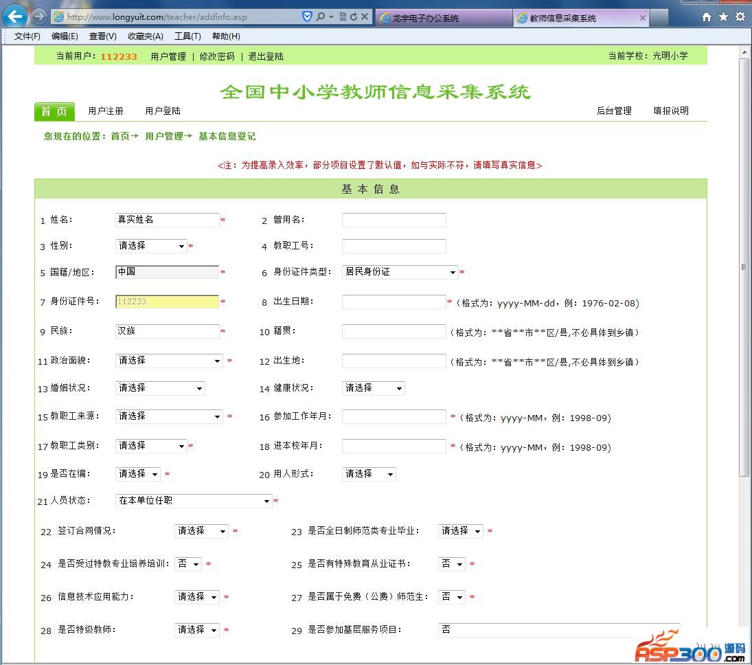Open the 帮助(H) menu
752x665 pixels.
coord(226,36)
